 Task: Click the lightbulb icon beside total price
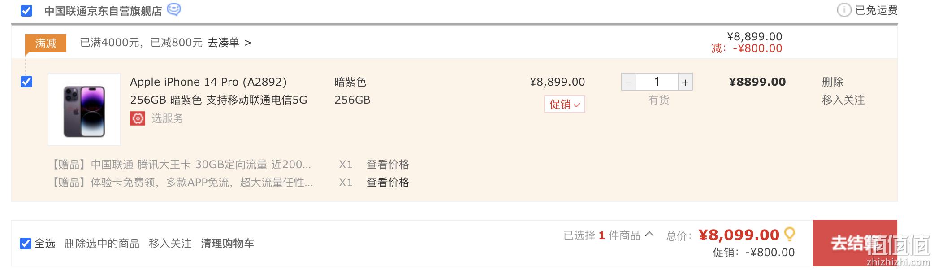[x=790, y=234]
